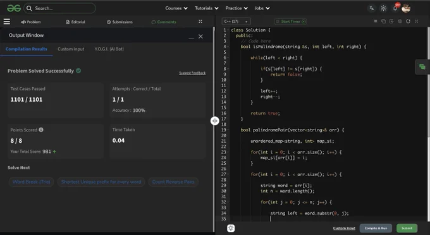The image size is (430, 235).
Task: Click the Accuracy 100% text
Action: (128, 111)
